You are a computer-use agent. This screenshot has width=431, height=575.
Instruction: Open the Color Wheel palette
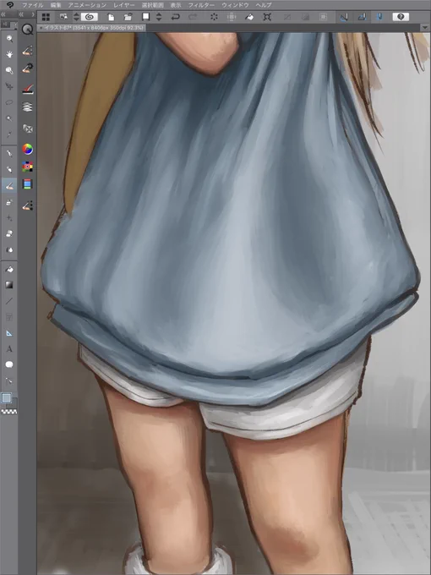coord(27,149)
